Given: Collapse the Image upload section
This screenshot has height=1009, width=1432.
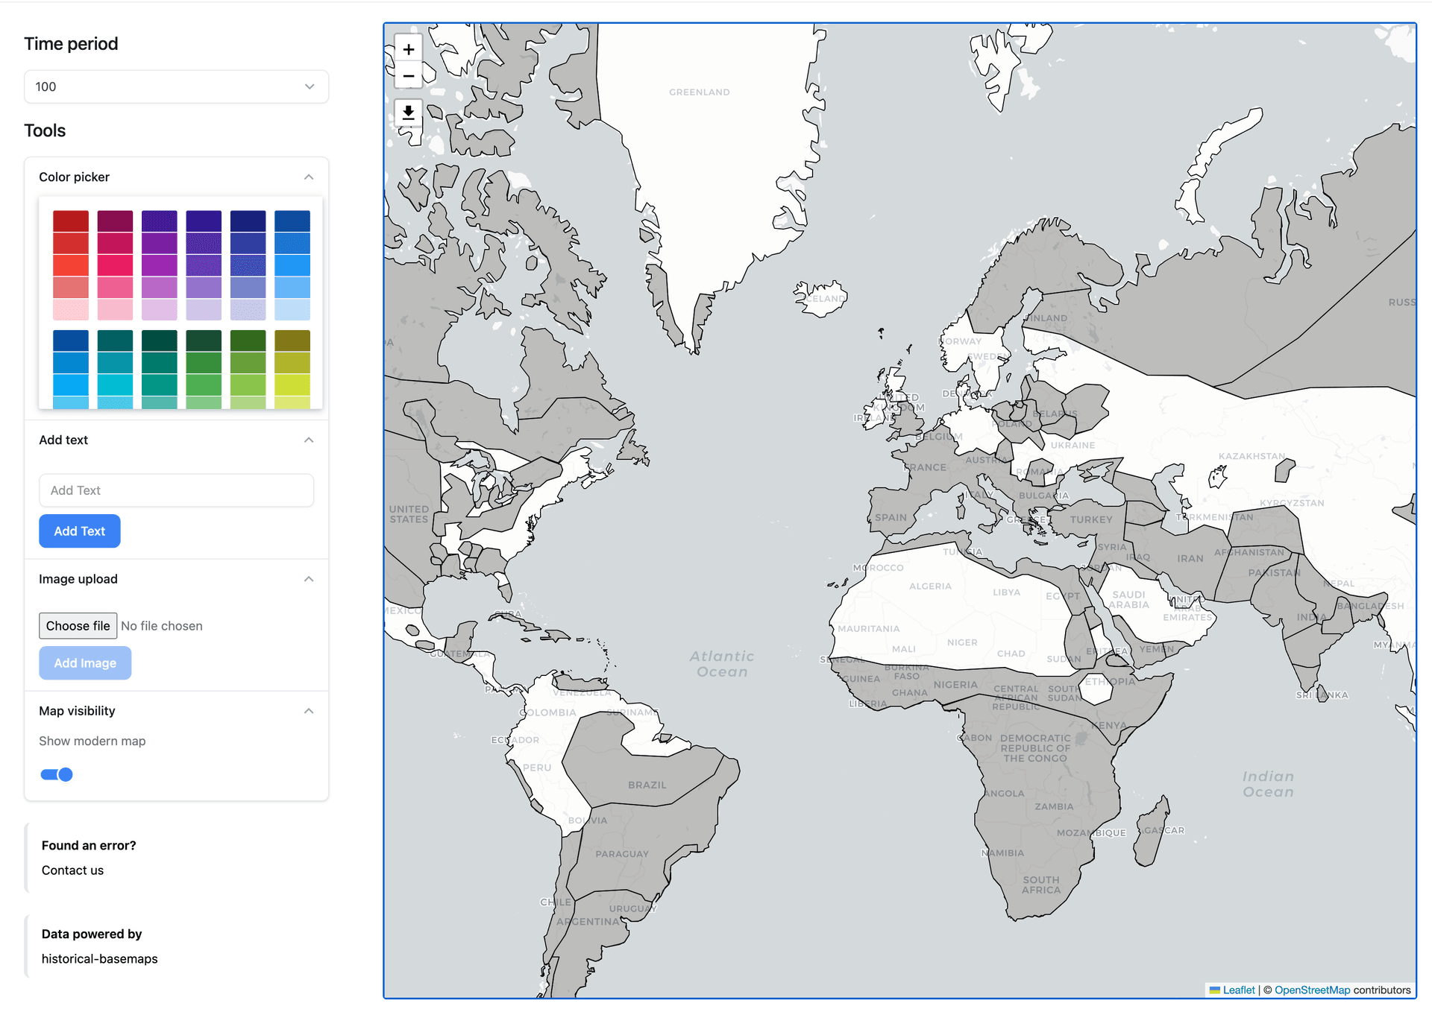Looking at the screenshot, I should [x=308, y=579].
